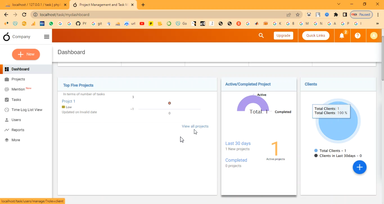Screen dimensions: 384x204
Task: Open the user avatar profile menu
Action: point(374,36)
